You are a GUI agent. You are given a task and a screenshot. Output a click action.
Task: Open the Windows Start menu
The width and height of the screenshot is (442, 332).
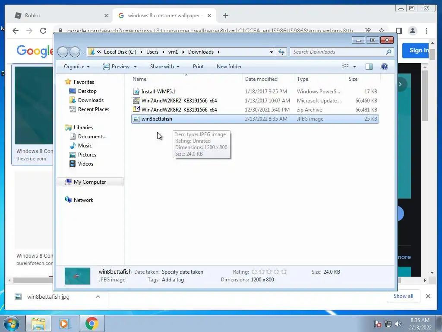point(11,323)
